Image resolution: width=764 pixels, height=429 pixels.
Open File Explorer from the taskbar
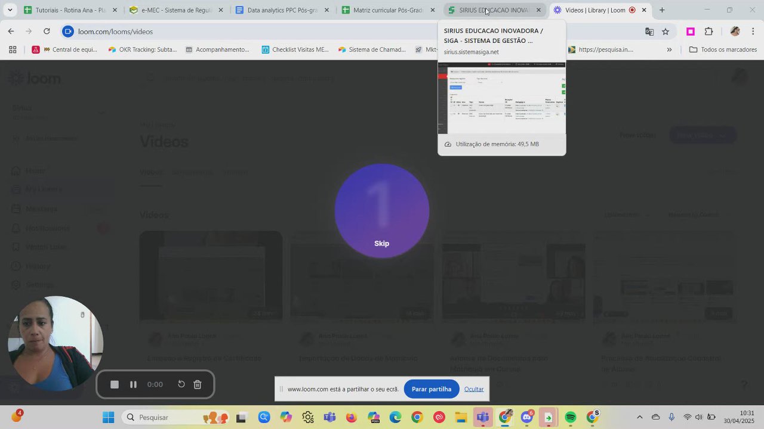461,417
